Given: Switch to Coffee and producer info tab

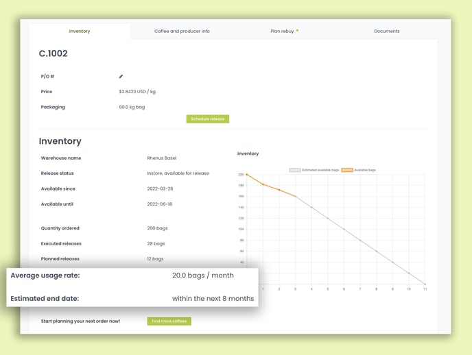Looking at the screenshot, I should [x=182, y=32].
